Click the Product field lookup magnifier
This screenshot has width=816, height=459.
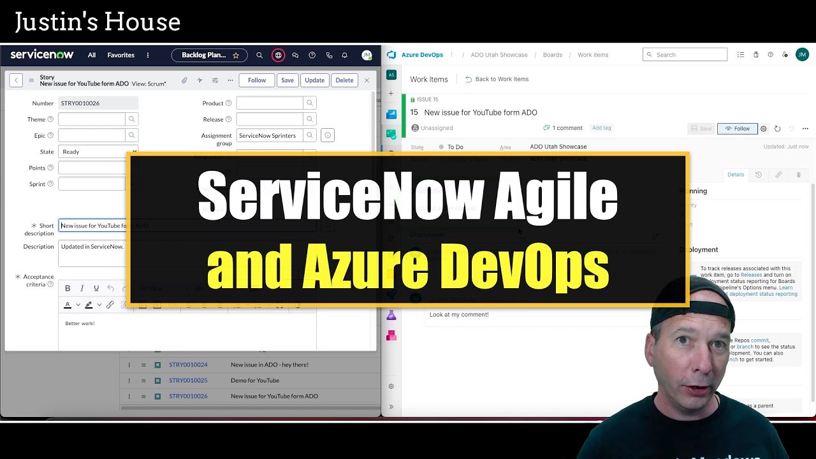pos(310,103)
